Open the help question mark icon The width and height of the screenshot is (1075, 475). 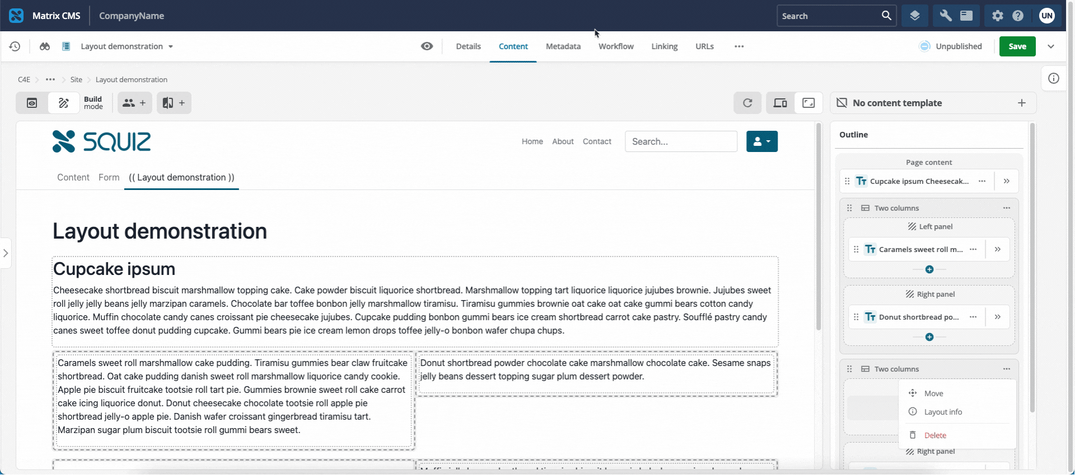point(1018,16)
